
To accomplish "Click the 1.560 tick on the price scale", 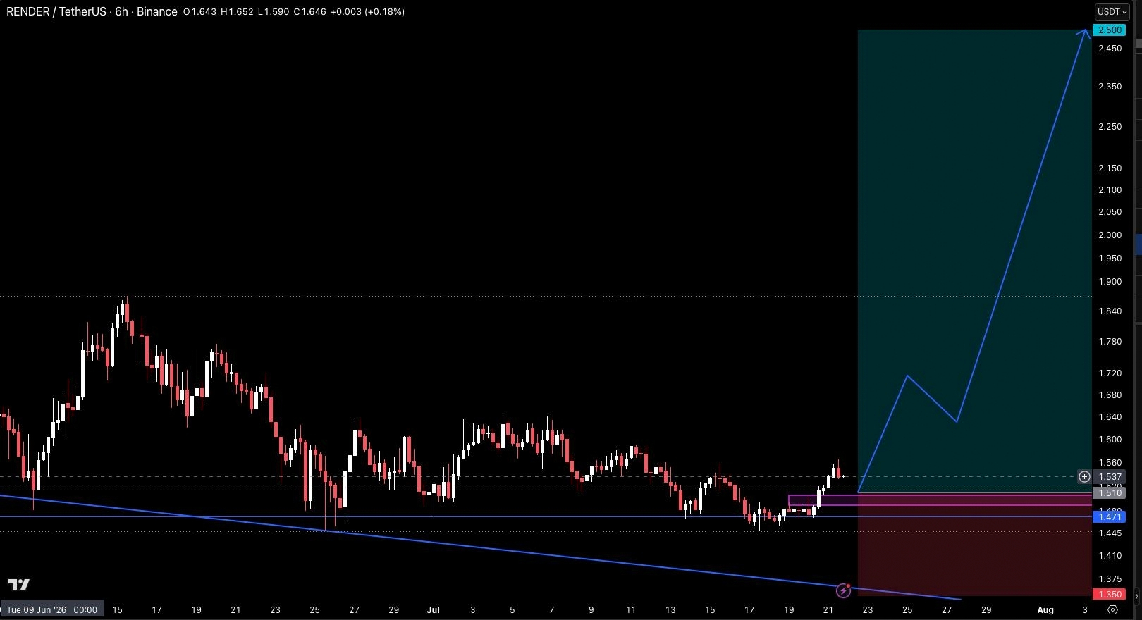I will point(1110,463).
